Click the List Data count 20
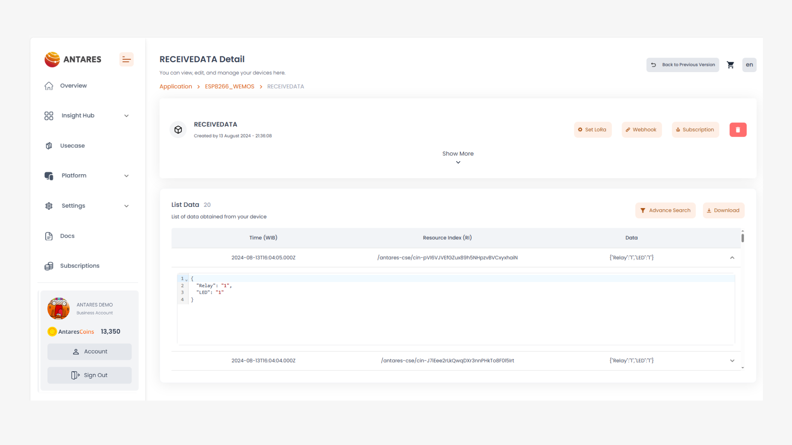This screenshot has height=445, width=792. tap(207, 205)
